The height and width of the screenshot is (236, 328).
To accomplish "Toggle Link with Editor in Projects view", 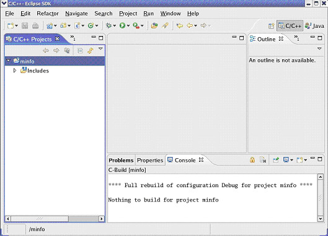I will click(x=91, y=51).
